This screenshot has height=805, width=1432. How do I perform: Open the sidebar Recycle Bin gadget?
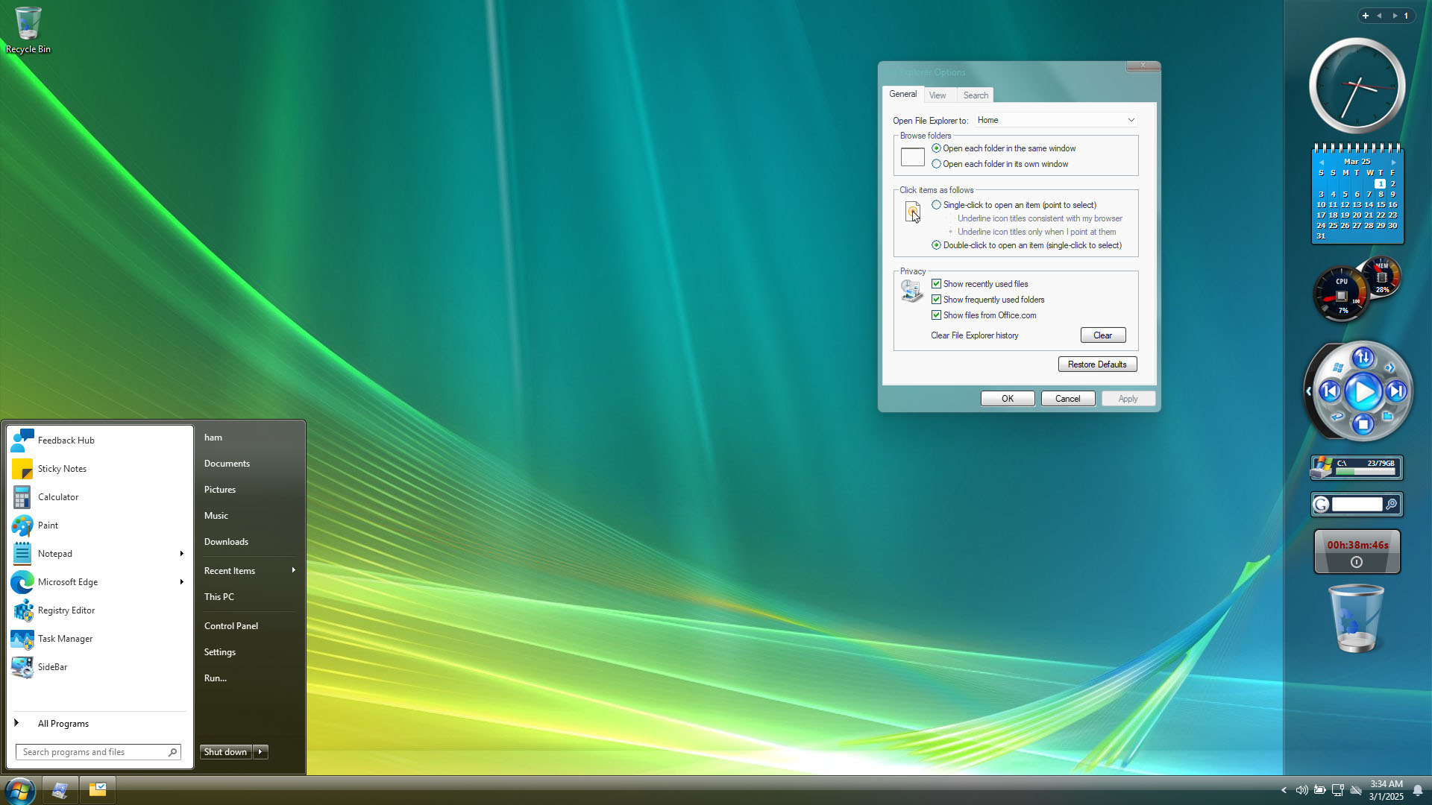[x=1357, y=619]
